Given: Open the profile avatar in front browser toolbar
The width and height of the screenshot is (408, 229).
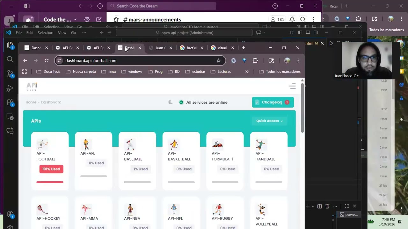Looking at the screenshot, I should point(287,60).
